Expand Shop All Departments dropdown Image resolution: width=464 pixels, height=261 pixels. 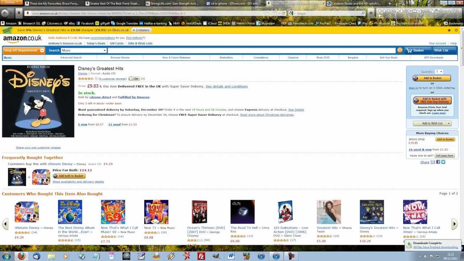(24, 50)
